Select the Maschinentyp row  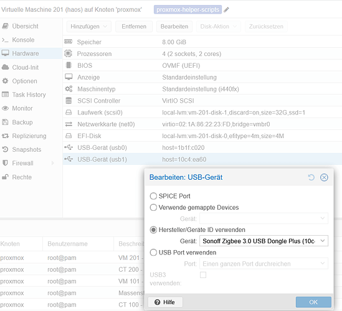202,89
